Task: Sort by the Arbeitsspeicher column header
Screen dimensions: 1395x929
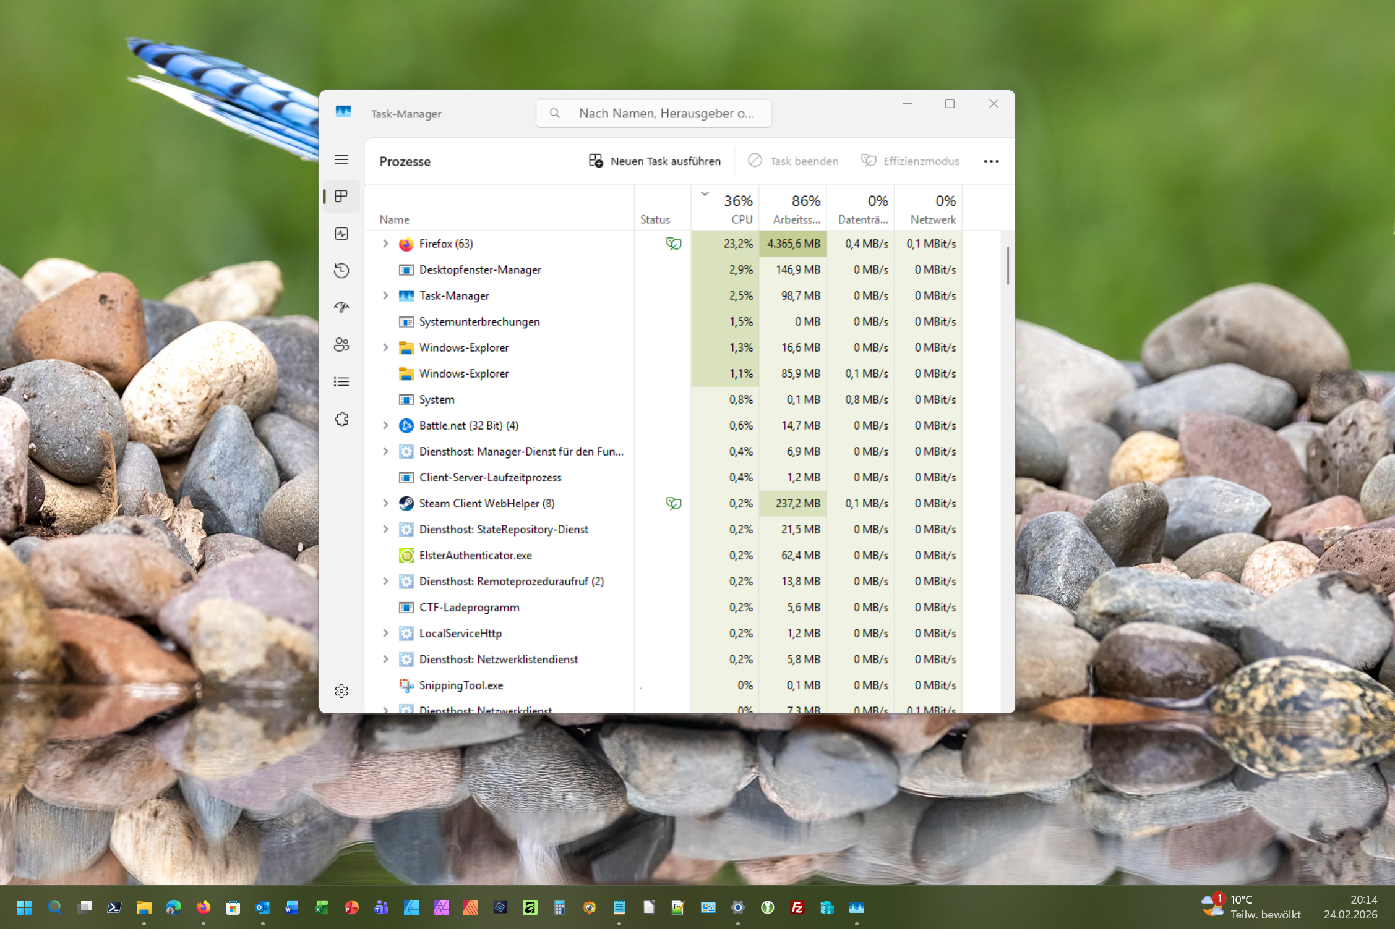Action: click(796, 209)
